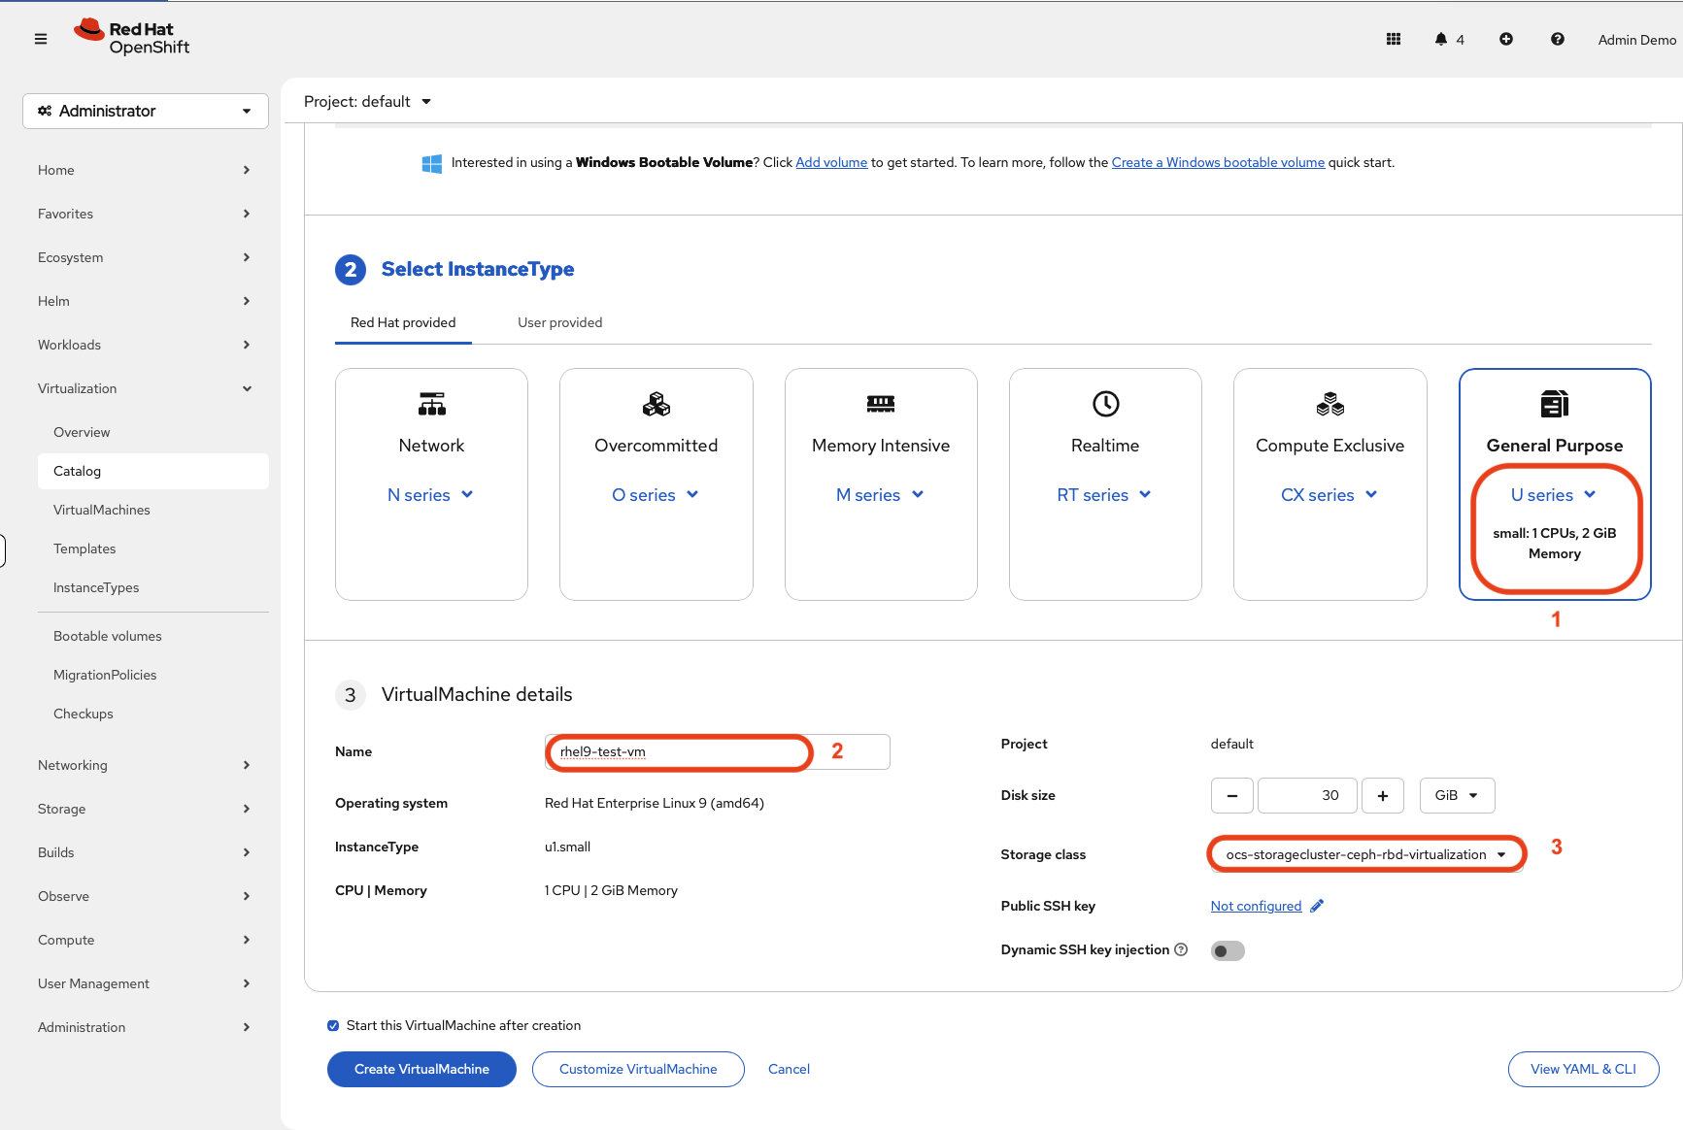
Task: Toggle Dynamic SSH key injection switch
Action: point(1228,951)
